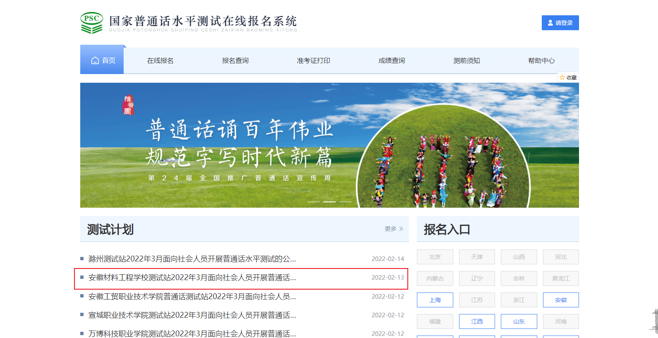Click the 收藏 star icon

[562, 77]
